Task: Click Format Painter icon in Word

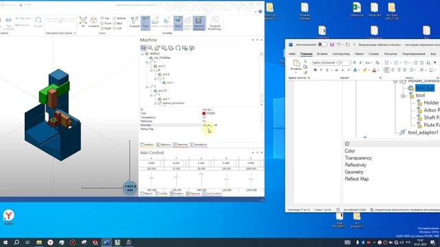Action: (x=305, y=73)
